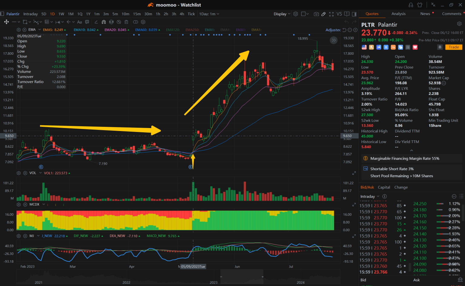Select the crosshair move tool
The image size is (465, 286).
6,22
